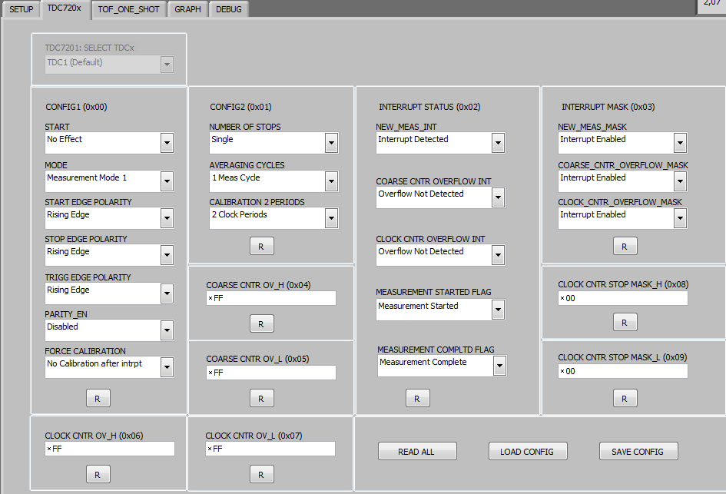The width and height of the screenshot is (726, 494).
Task: Click the R button below CONFIG2 settings
Action: coord(261,246)
